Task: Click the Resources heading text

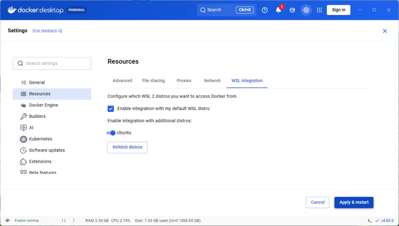Action: pos(123,62)
